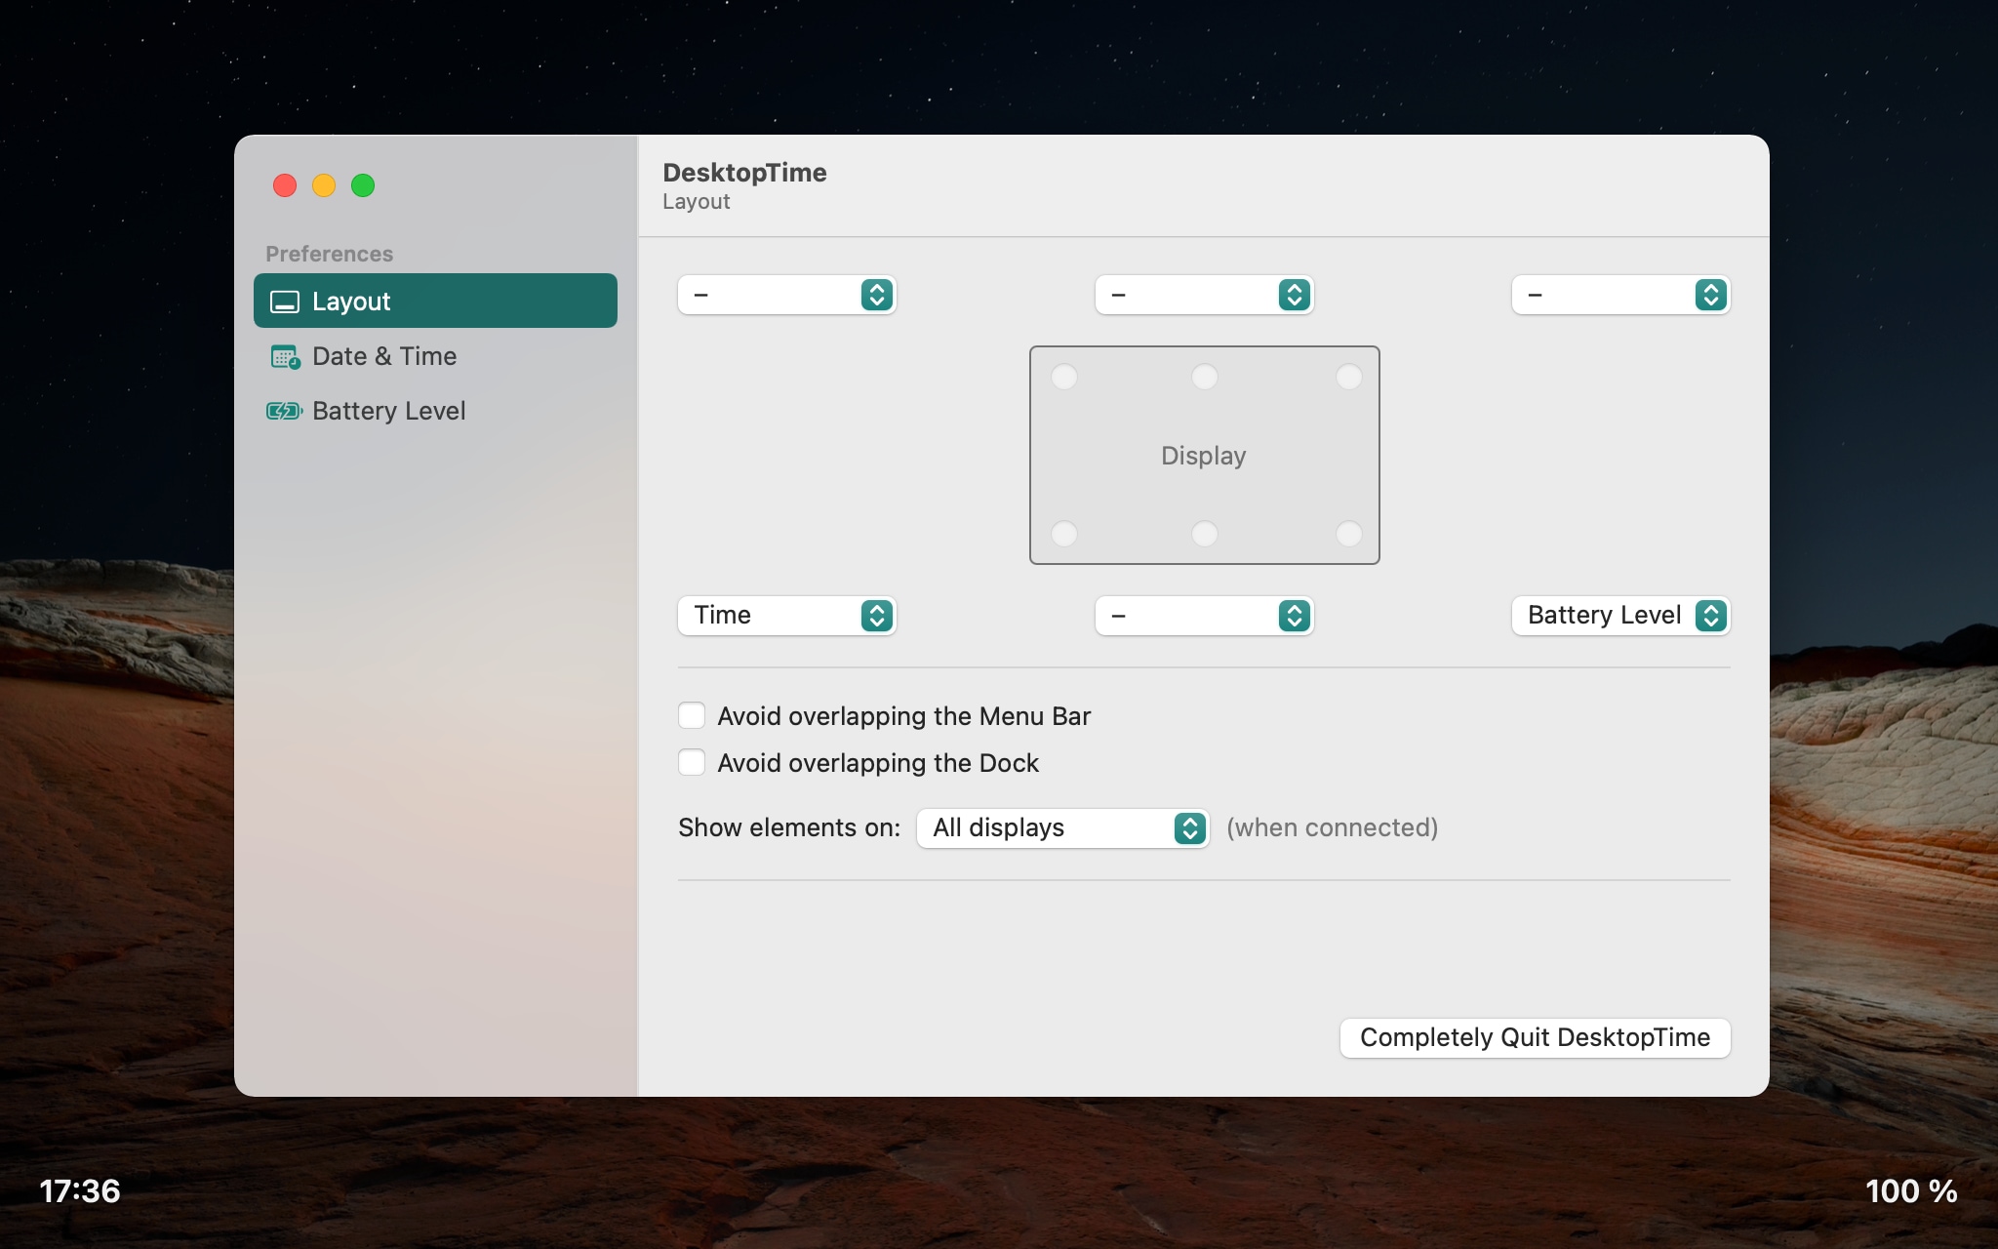The image size is (1998, 1249).
Task: Click the green zoom window button
Action: [363, 185]
